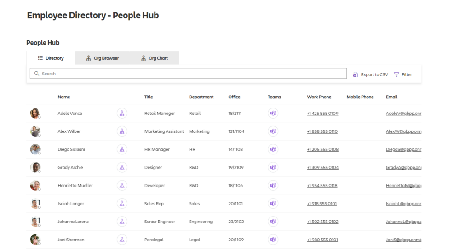Click Diego Siciliani's profile photo

[x=35, y=149]
